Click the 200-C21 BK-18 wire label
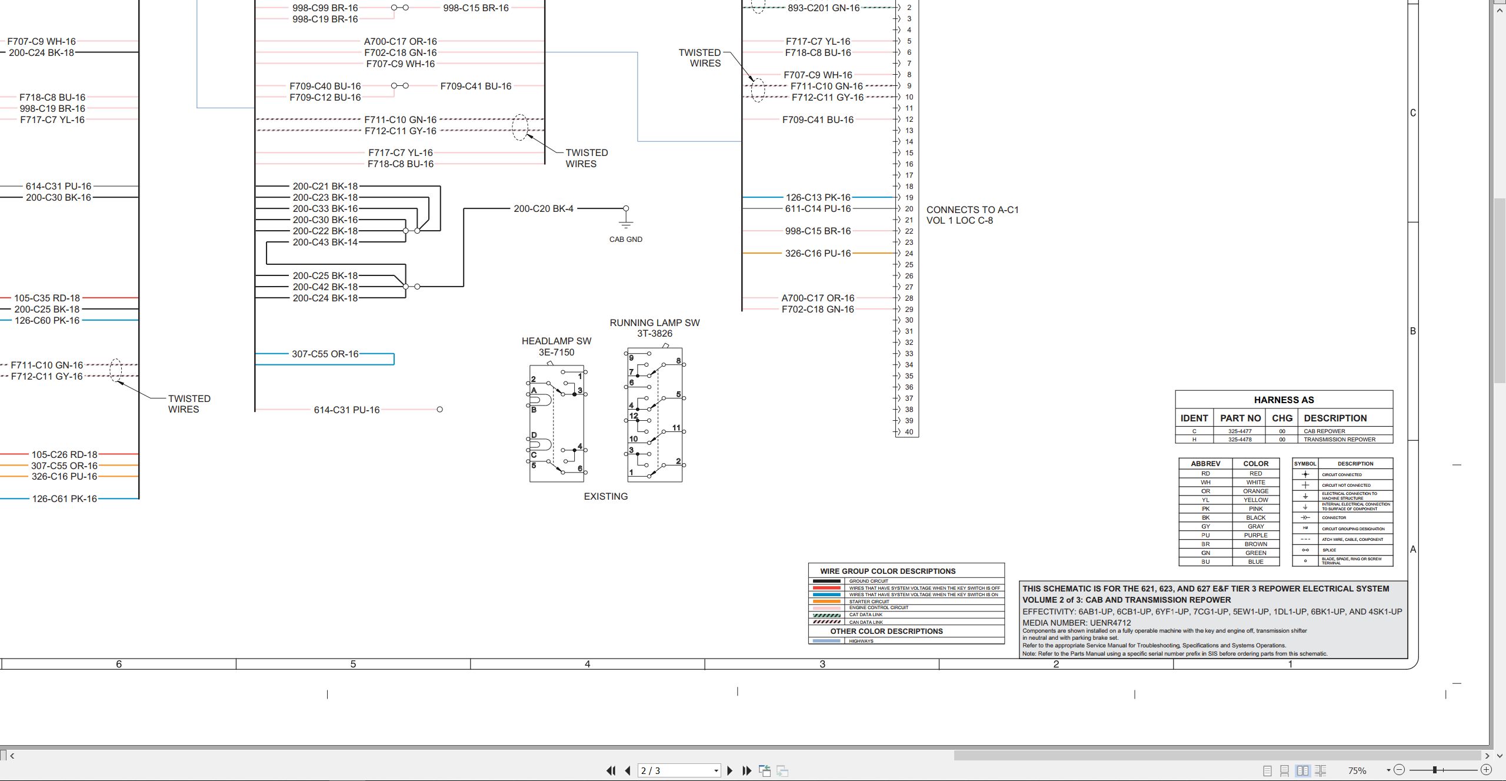1506x781 pixels. pyautogui.click(x=325, y=186)
